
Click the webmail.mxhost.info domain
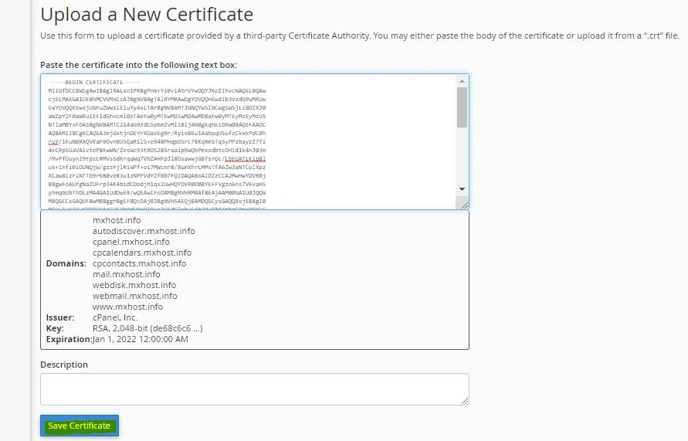tap(134, 296)
